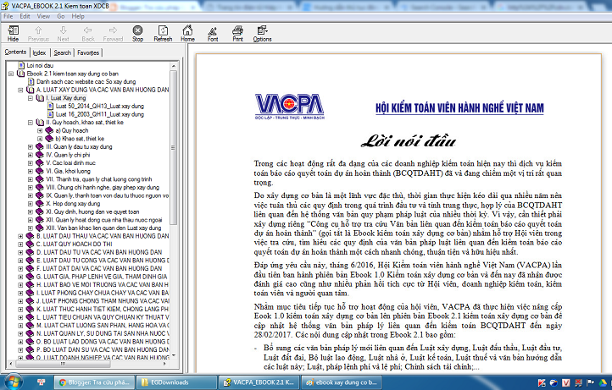
Task: Collapse I. Luat Xay dung node
Action: (31, 98)
